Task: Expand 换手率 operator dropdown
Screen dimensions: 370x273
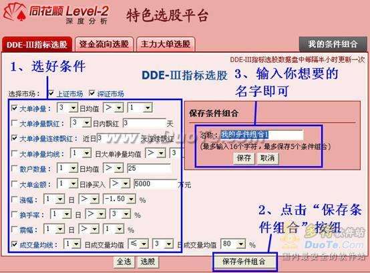Action: 96,214
